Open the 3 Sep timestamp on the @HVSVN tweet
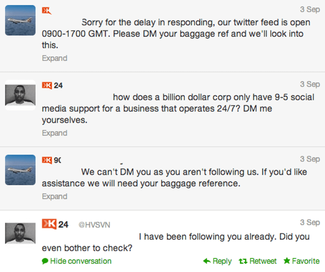Screen dimensions: 325x272 (310, 222)
